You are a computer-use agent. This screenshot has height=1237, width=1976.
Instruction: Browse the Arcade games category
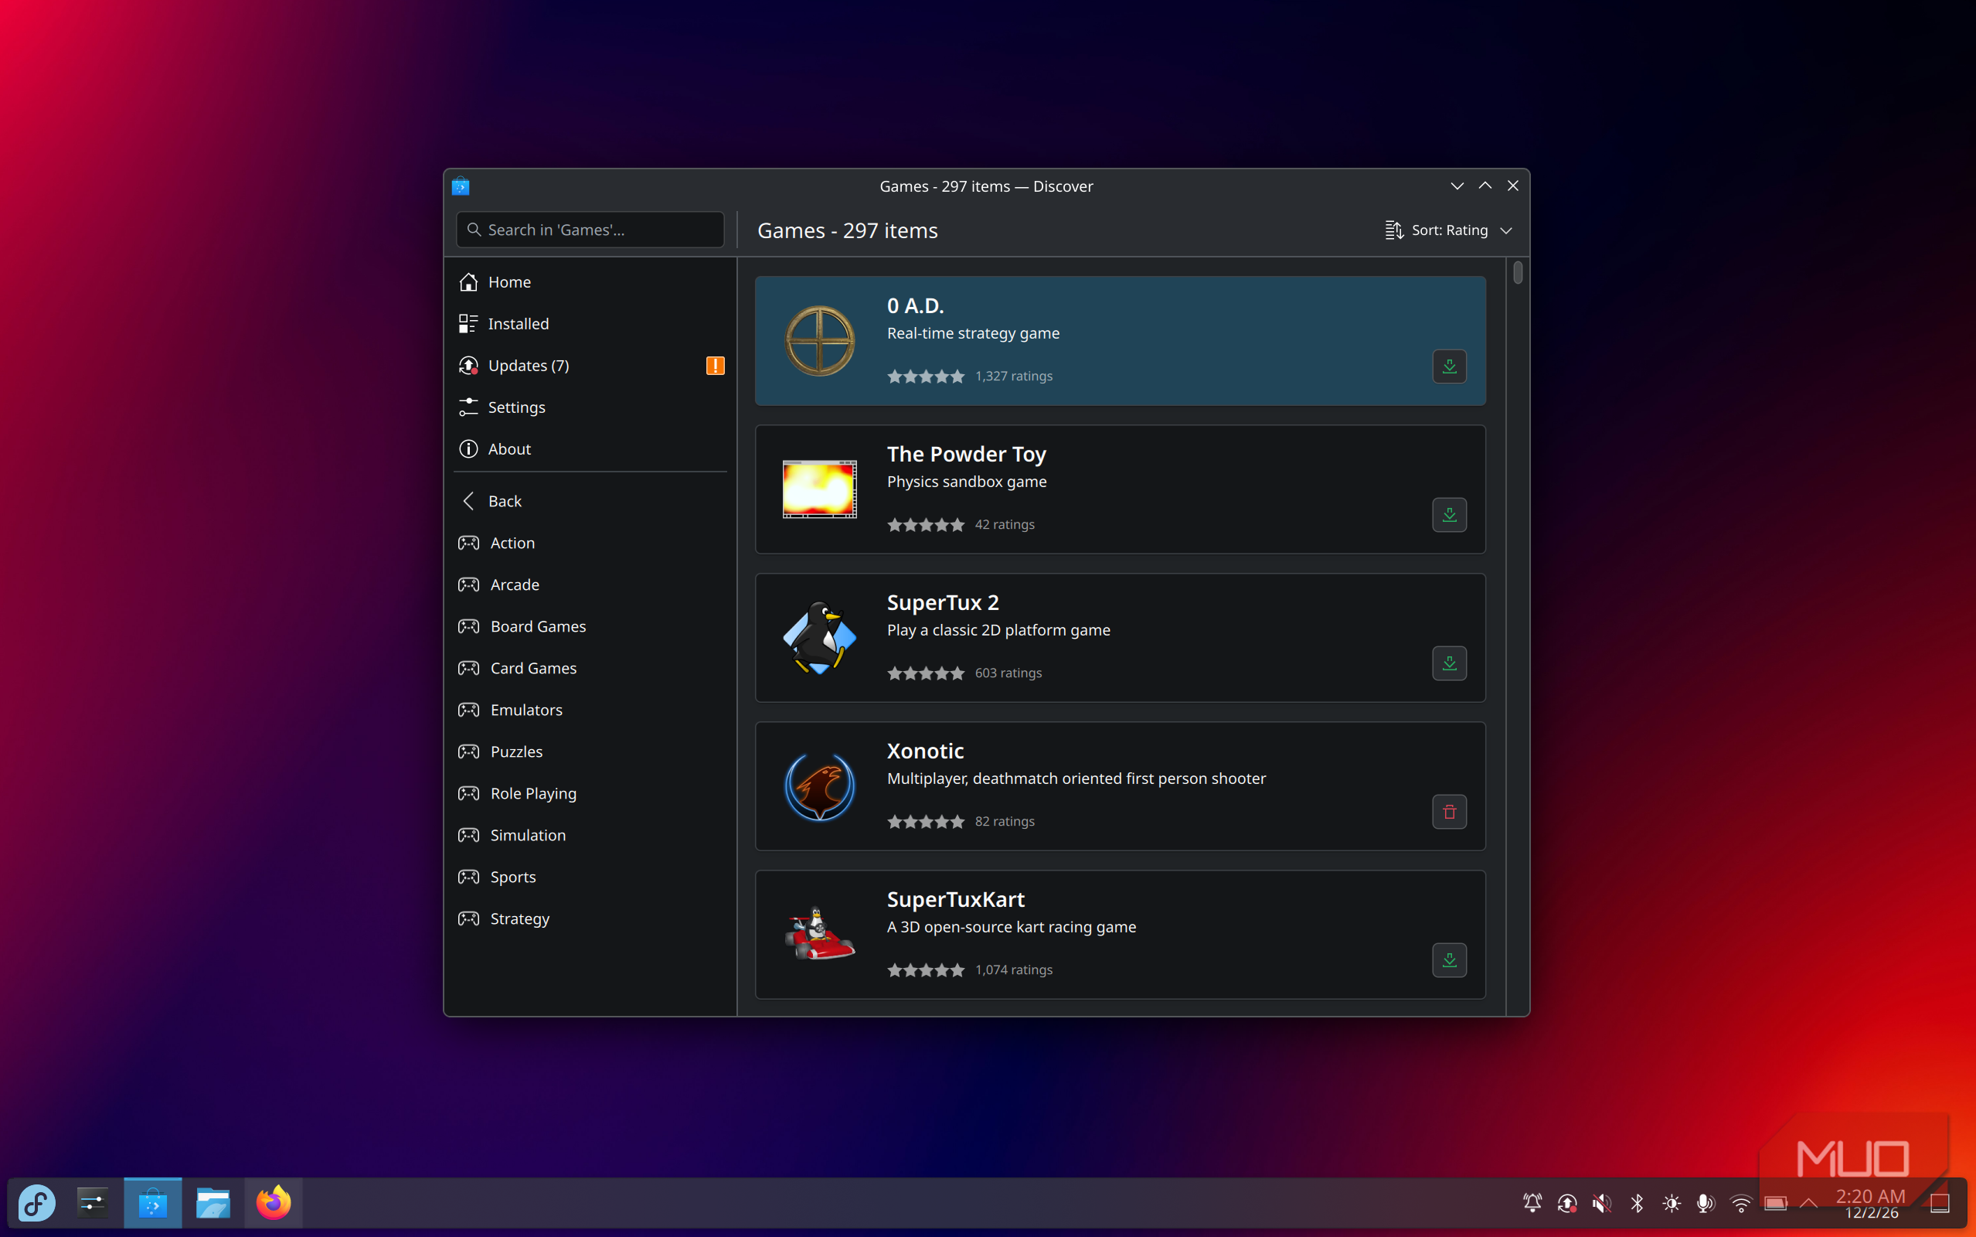point(590,584)
